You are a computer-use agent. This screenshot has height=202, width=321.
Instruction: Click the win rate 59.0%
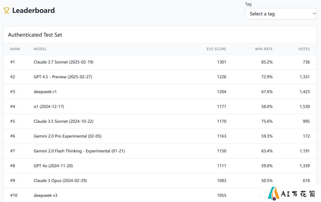267,166
